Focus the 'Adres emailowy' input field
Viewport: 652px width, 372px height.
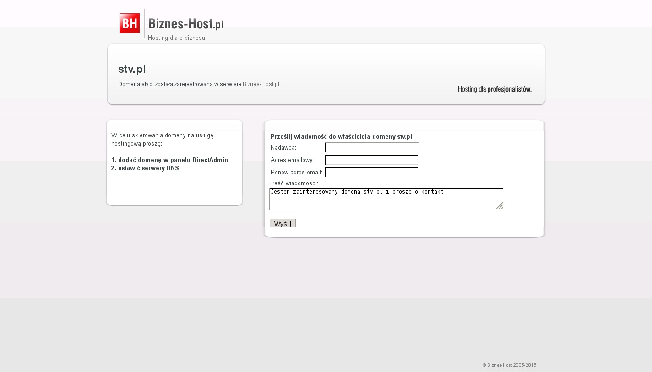371,160
